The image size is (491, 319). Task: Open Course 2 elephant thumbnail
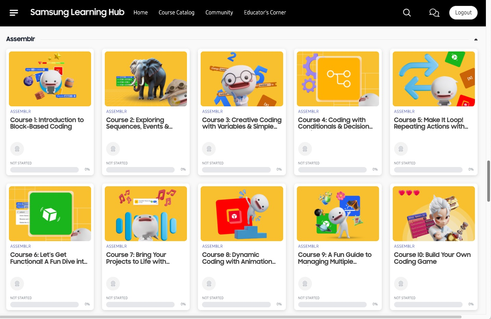[146, 79]
